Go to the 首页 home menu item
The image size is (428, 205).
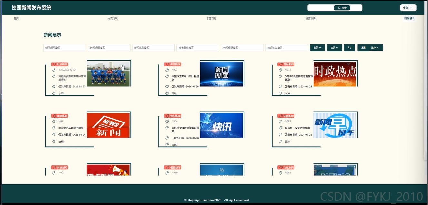click(16, 18)
